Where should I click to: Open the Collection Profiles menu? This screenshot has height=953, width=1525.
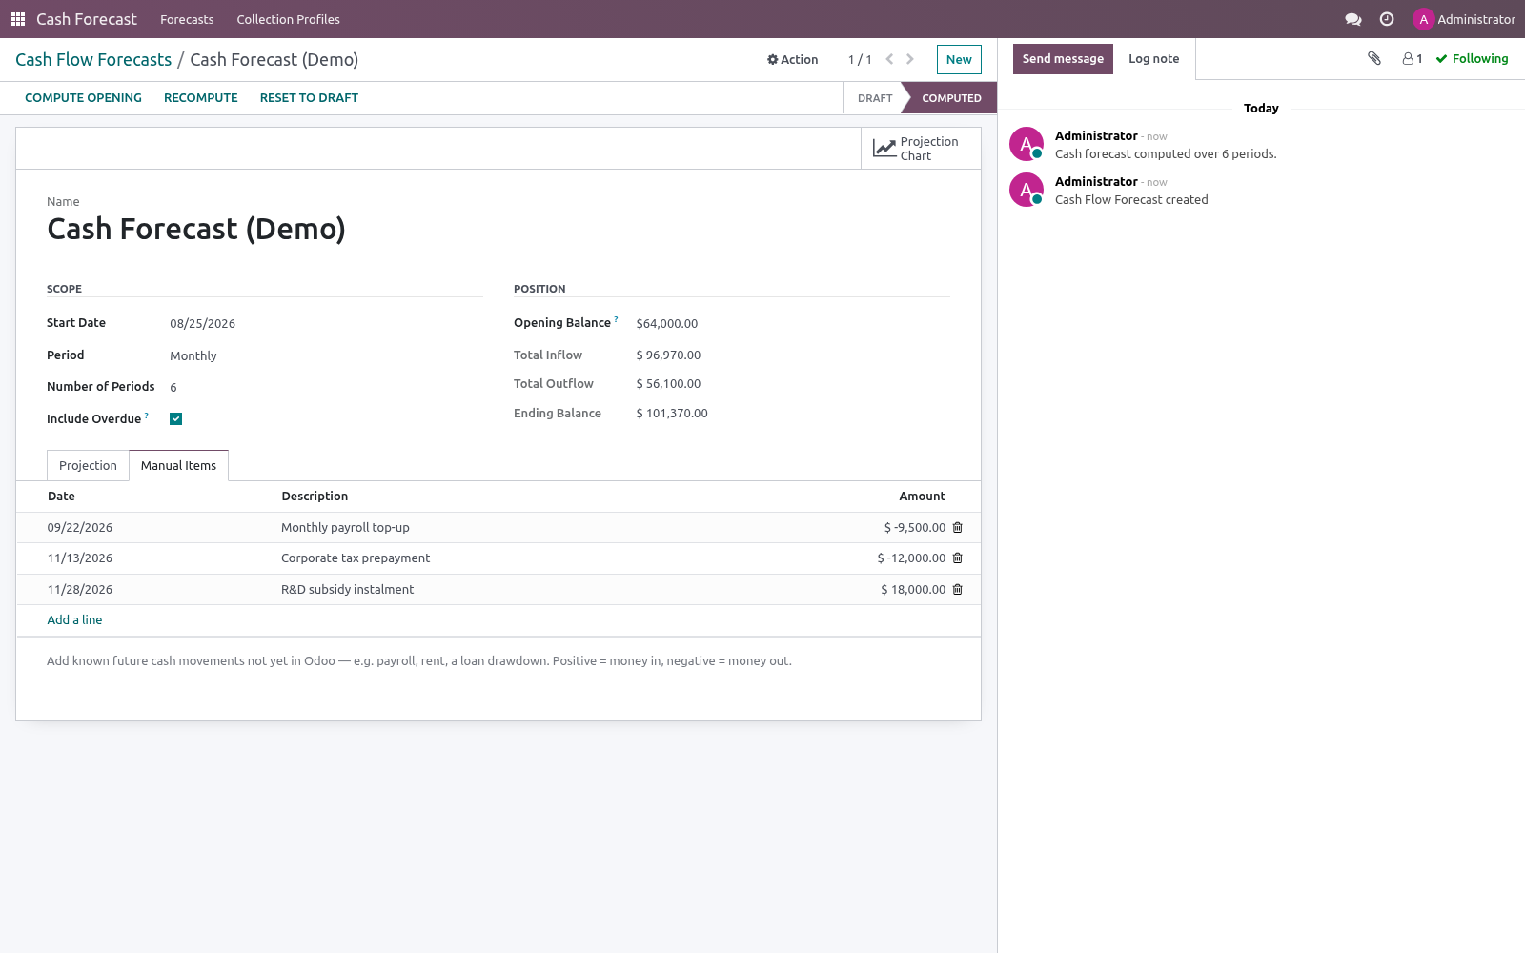(288, 19)
